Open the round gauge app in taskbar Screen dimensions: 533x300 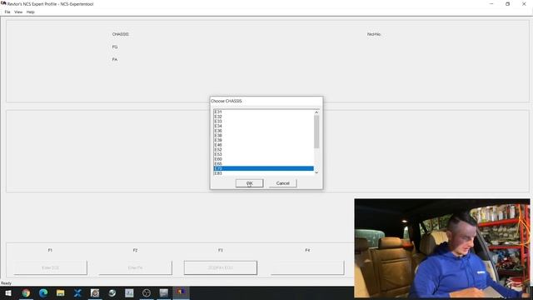tap(95, 292)
